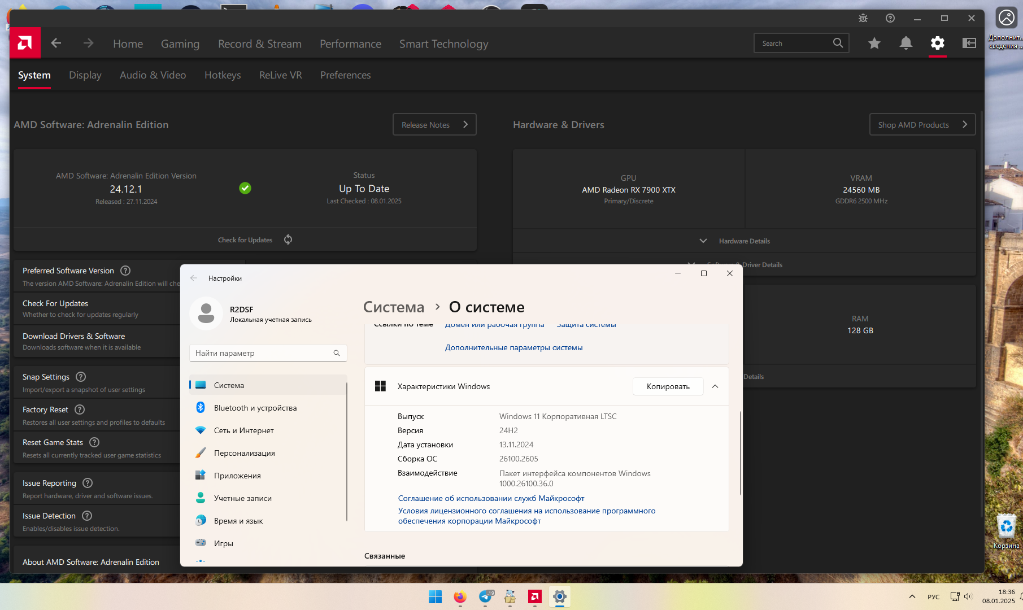Open AMD favorites star icon
This screenshot has height=610, width=1023.
874,43
